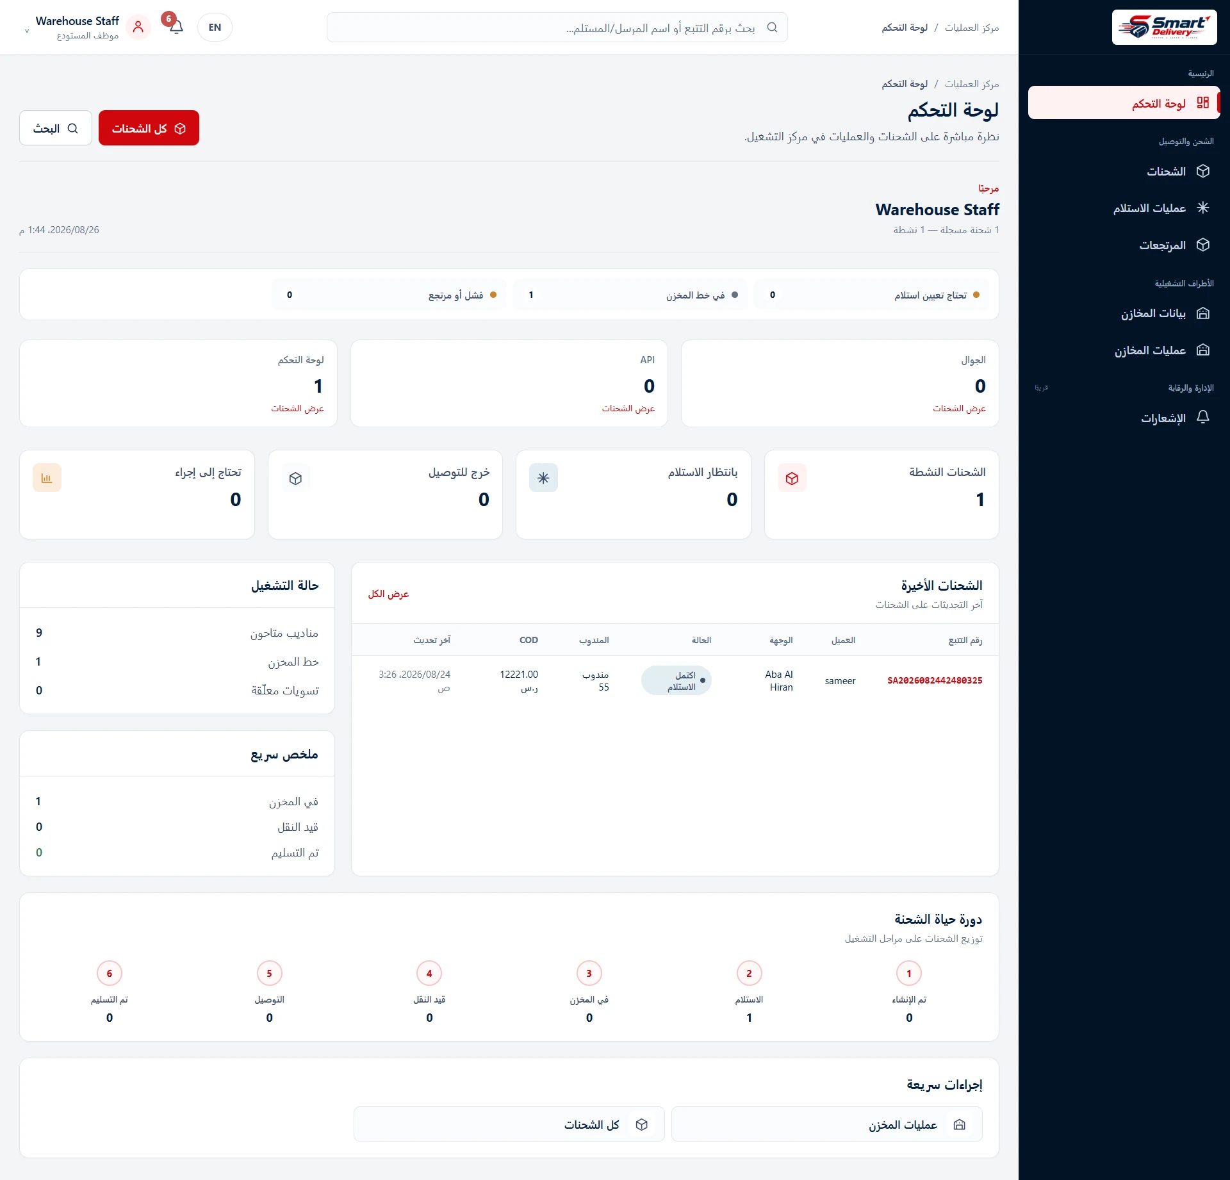The width and height of the screenshot is (1230, 1180).
Task: Select lifecycle step 6 تم التسليم
Action: click(x=110, y=973)
